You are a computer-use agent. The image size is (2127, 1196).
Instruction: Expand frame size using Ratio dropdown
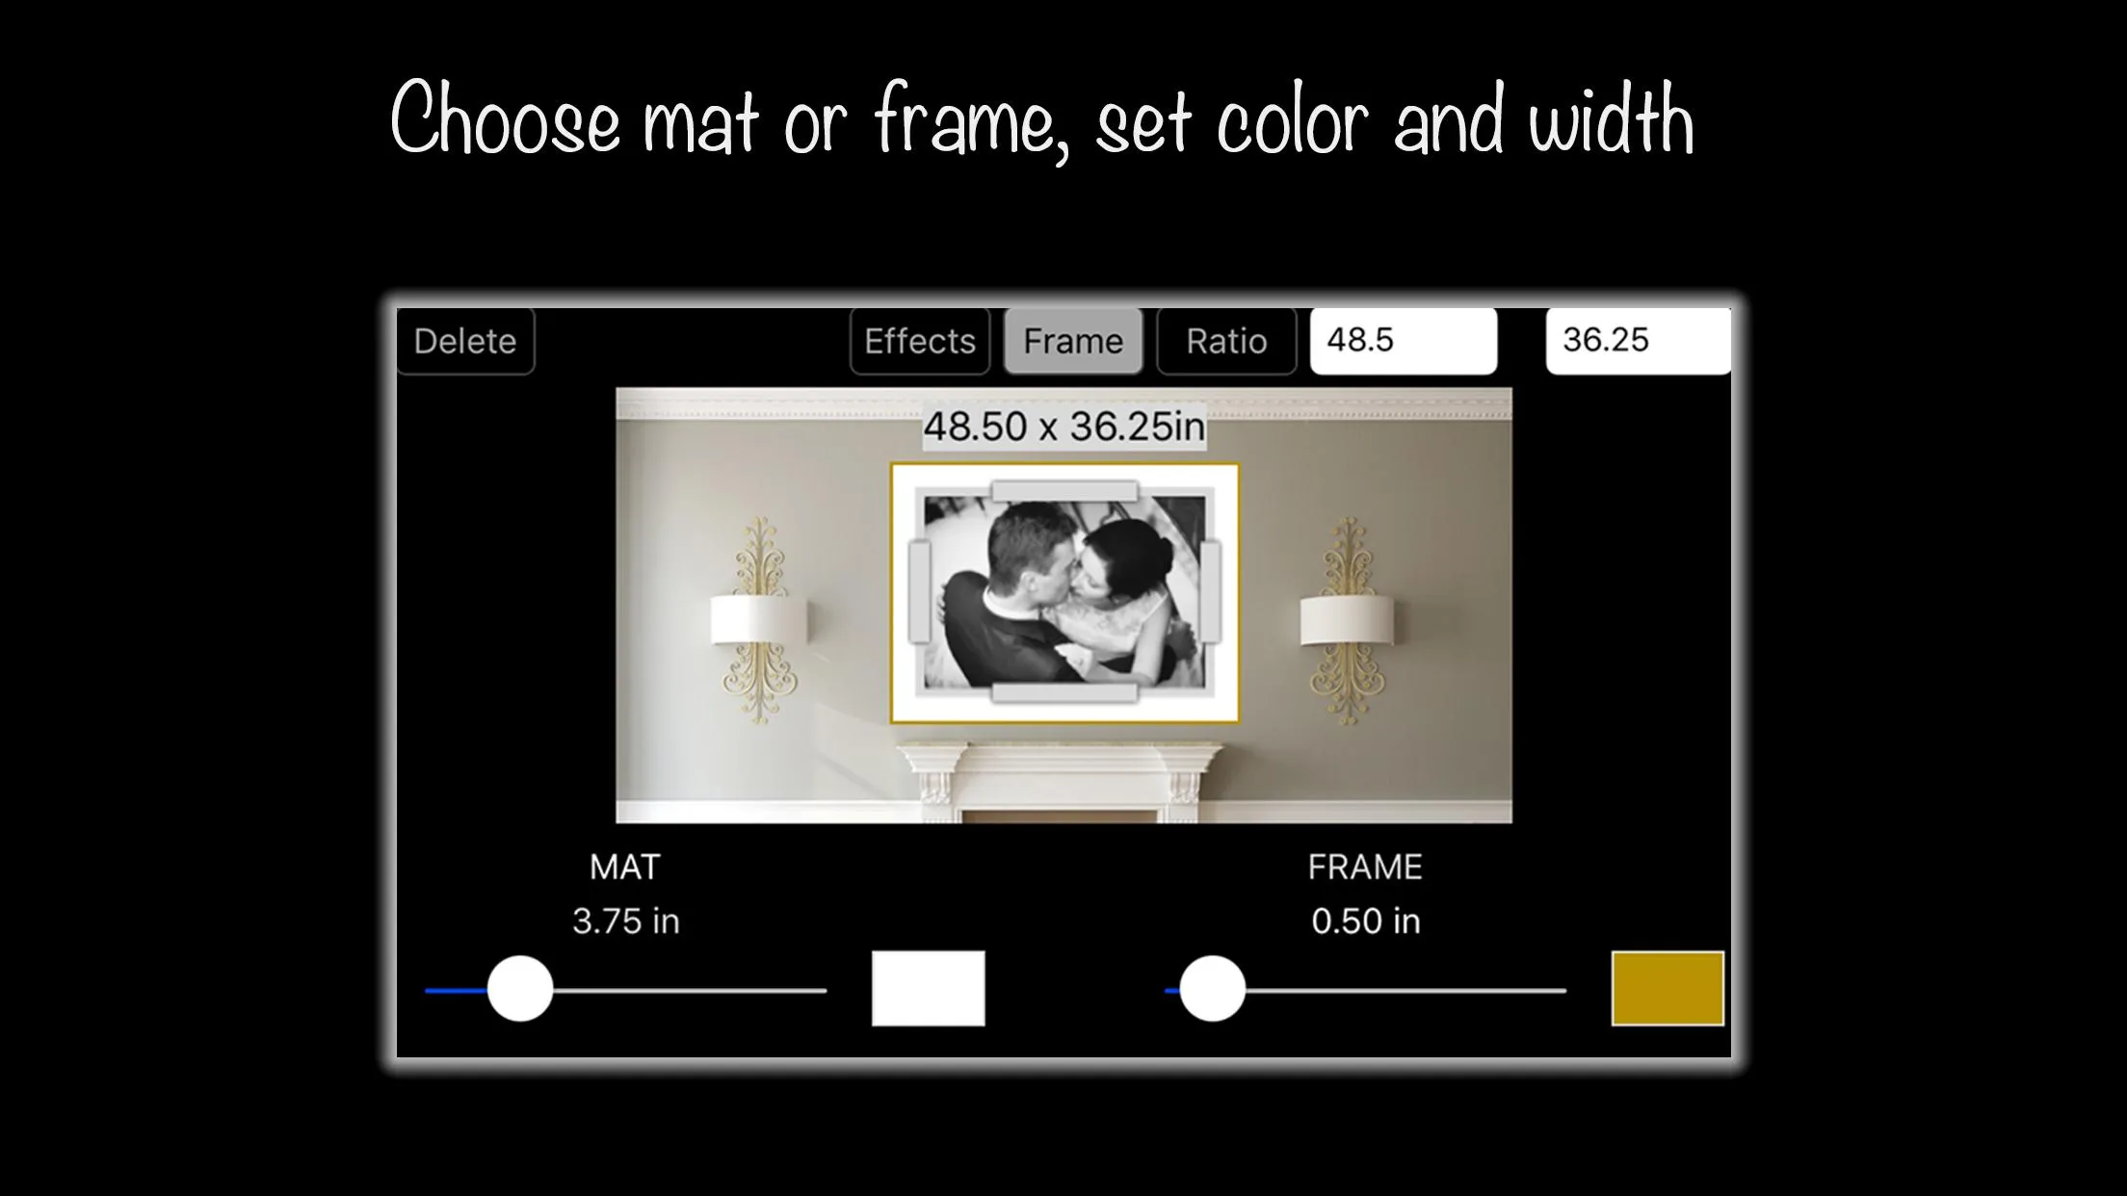(1225, 340)
